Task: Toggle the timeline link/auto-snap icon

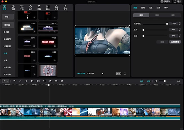Action: pos(149,81)
